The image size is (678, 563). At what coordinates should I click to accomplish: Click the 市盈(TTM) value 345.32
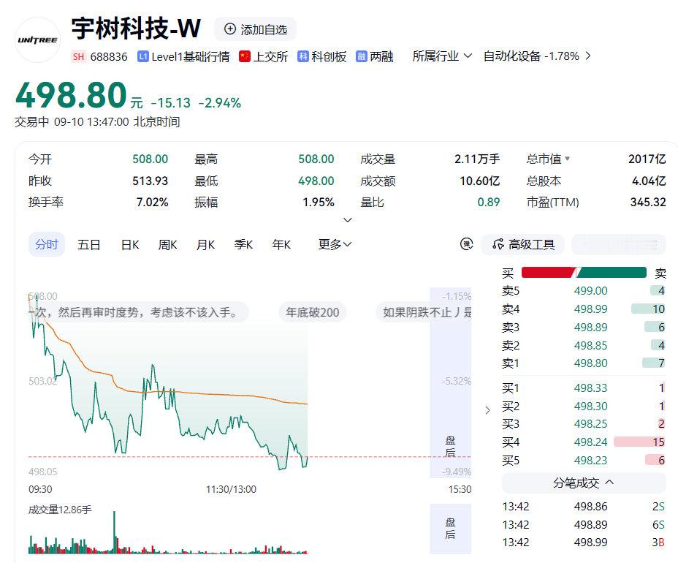648,202
